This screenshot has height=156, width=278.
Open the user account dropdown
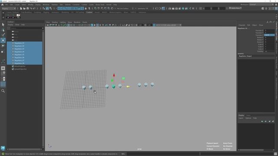[235, 8]
